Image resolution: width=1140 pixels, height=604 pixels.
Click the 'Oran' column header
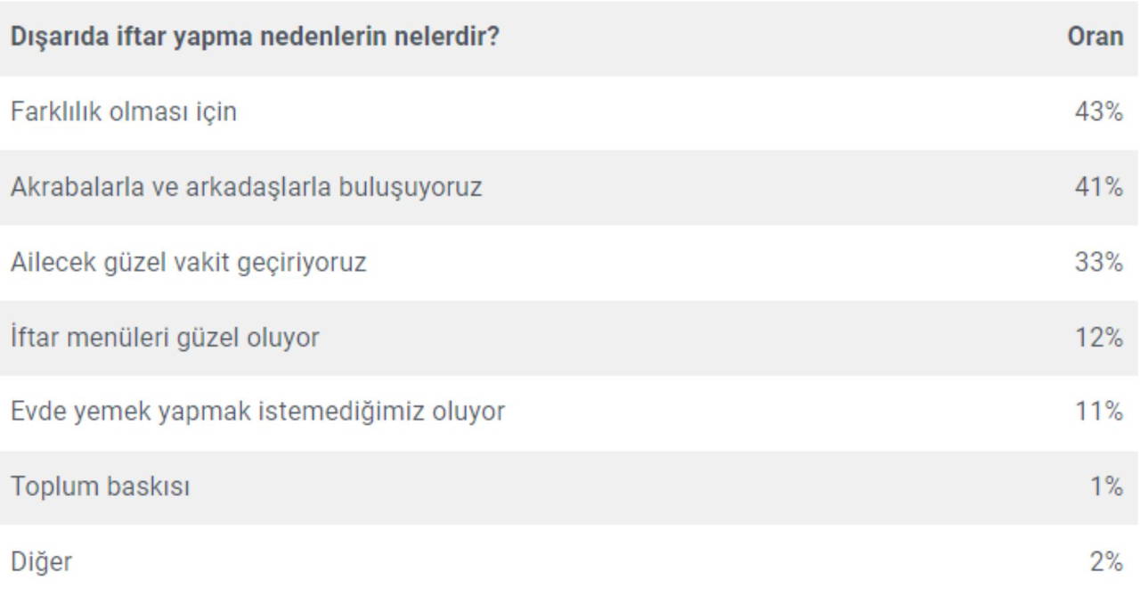(1095, 38)
